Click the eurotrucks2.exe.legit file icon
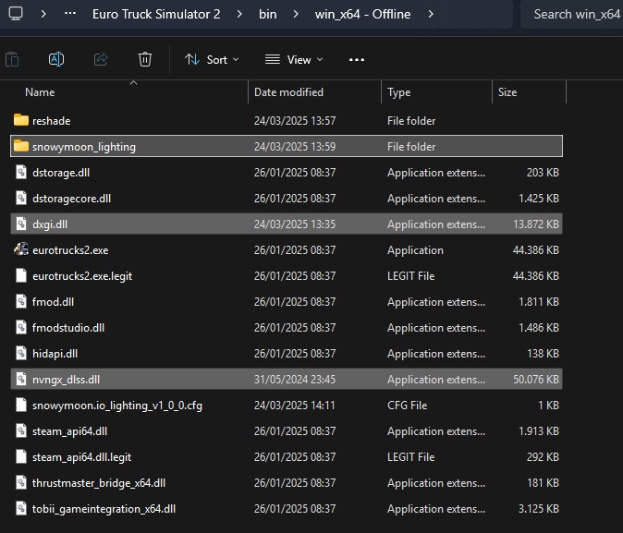The height and width of the screenshot is (533, 623). pyautogui.click(x=21, y=275)
